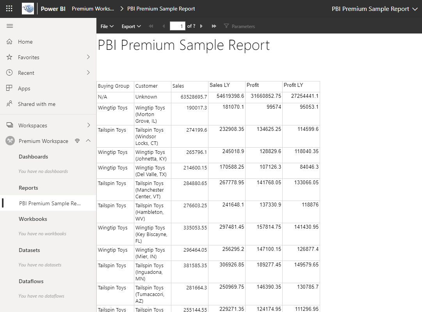
Task: Go to first page of report
Action: click(x=151, y=26)
